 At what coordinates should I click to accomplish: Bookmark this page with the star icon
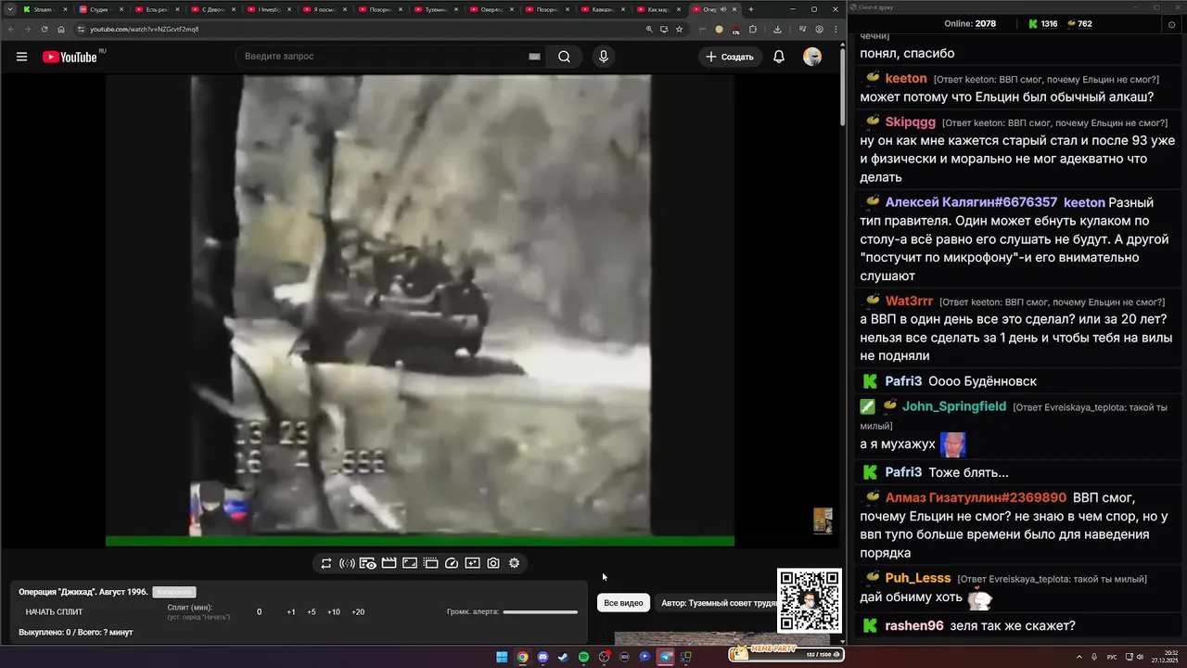click(679, 29)
